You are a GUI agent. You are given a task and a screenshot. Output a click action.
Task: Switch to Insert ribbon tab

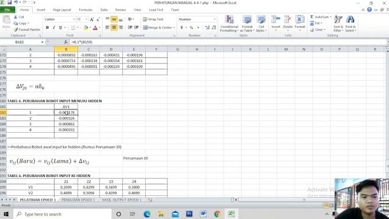[41, 10]
